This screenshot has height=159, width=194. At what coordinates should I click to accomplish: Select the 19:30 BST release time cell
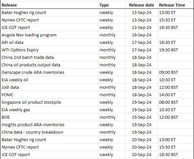pos(176,50)
